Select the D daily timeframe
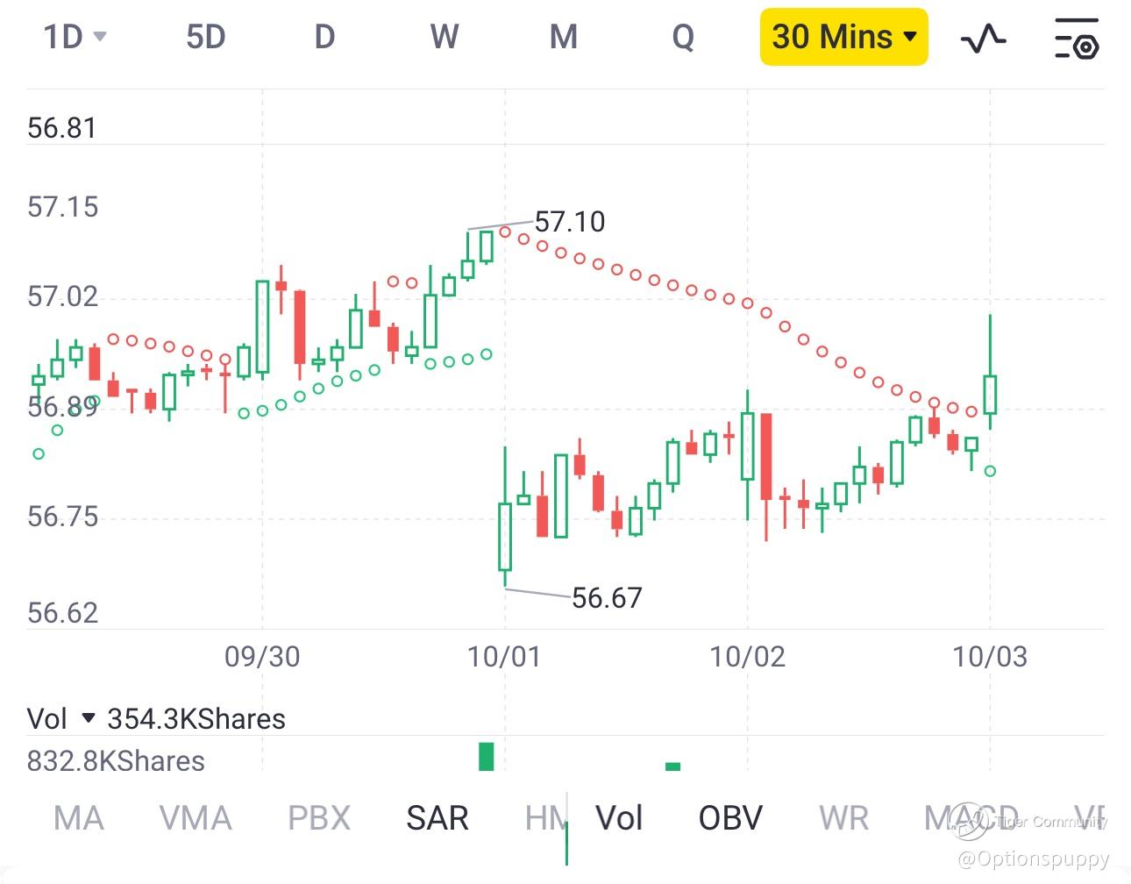Screen dimensions: 1131x884 click(x=324, y=37)
